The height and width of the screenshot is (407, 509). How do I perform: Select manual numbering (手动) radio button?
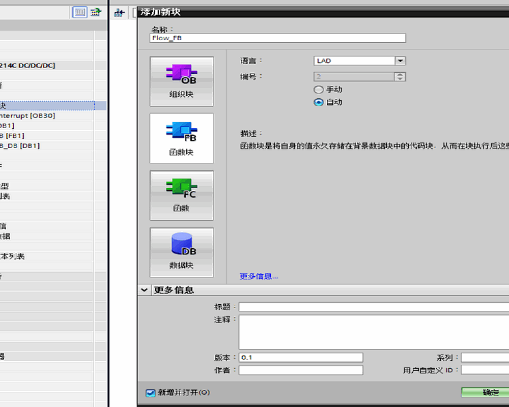pyautogui.click(x=319, y=90)
